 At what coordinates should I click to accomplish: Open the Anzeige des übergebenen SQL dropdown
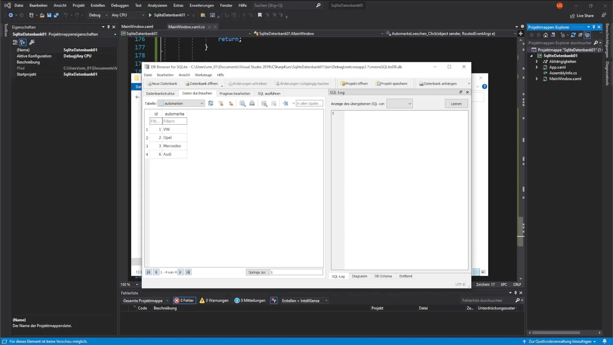click(399, 103)
